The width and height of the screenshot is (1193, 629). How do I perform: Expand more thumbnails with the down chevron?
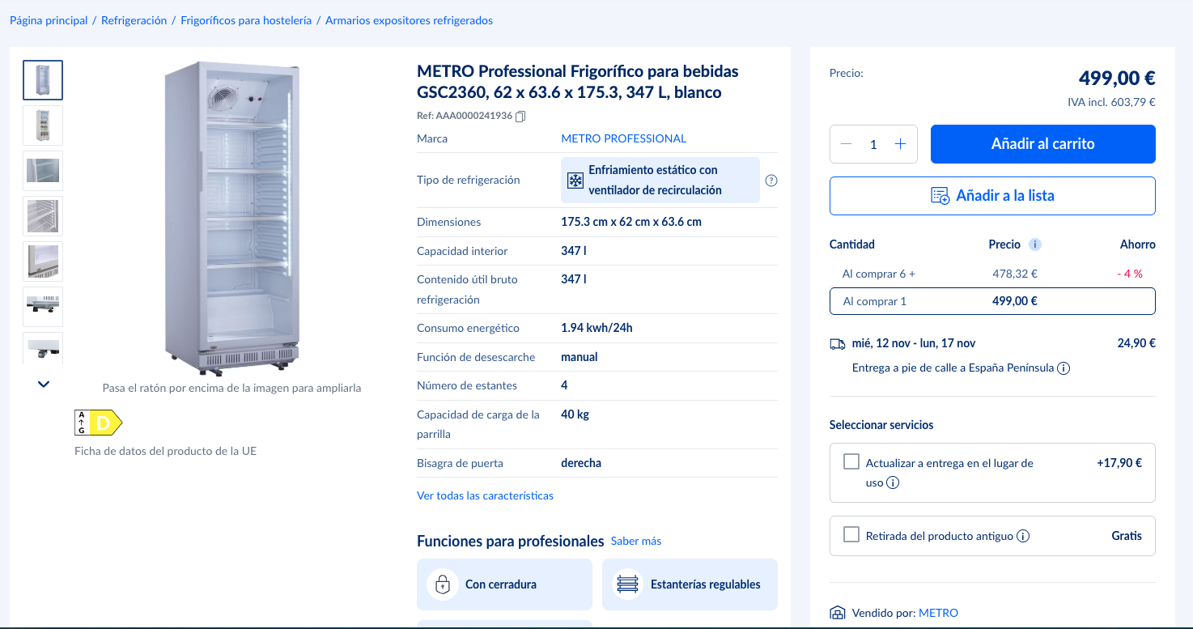tap(44, 384)
